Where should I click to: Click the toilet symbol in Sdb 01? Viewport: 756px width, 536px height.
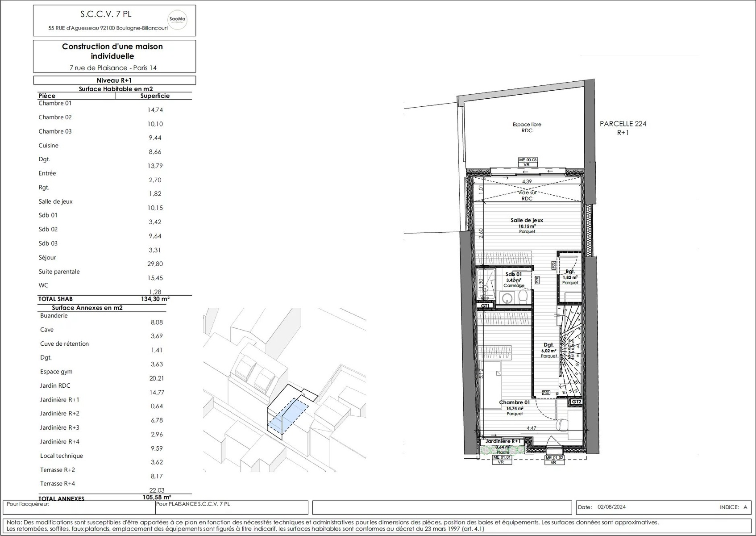(523, 296)
